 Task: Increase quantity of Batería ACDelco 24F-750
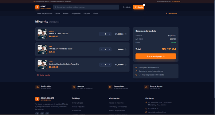coord(109,34)
